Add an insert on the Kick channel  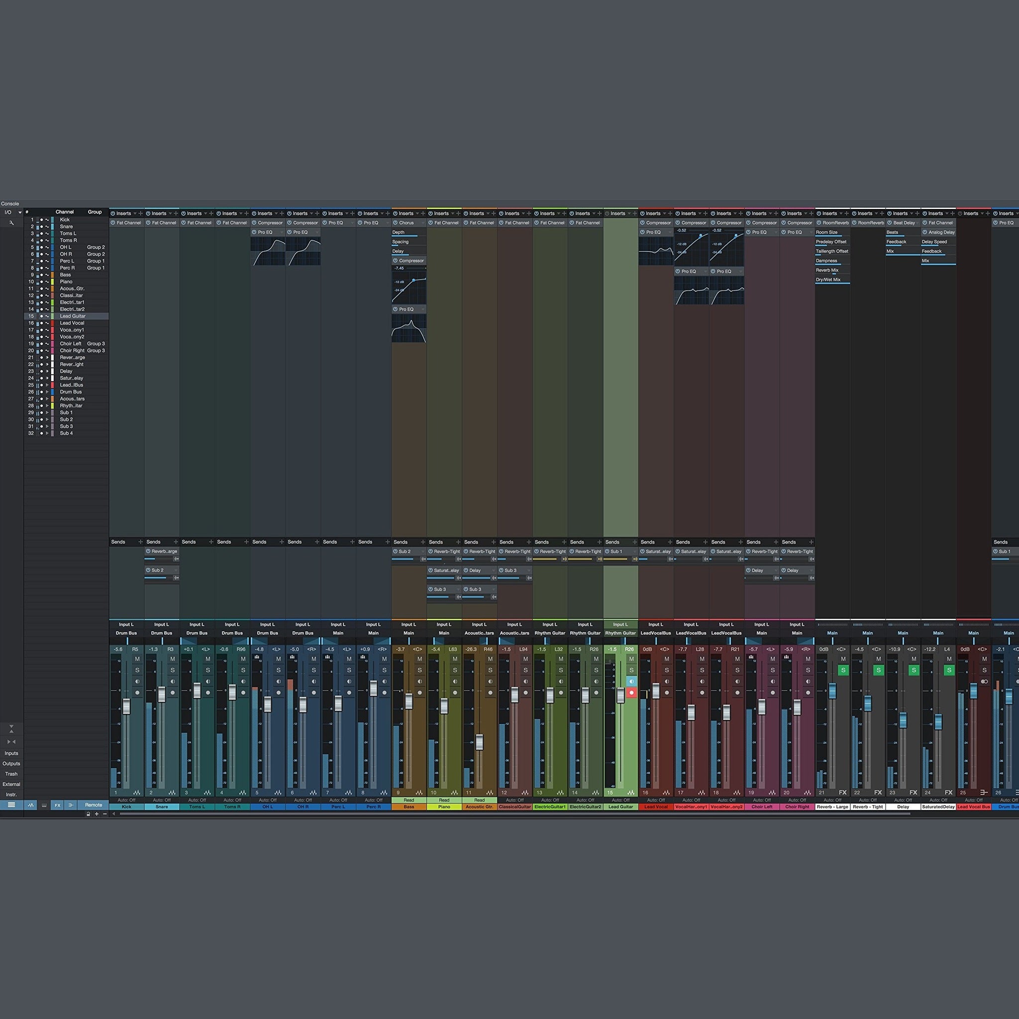[140, 213]
